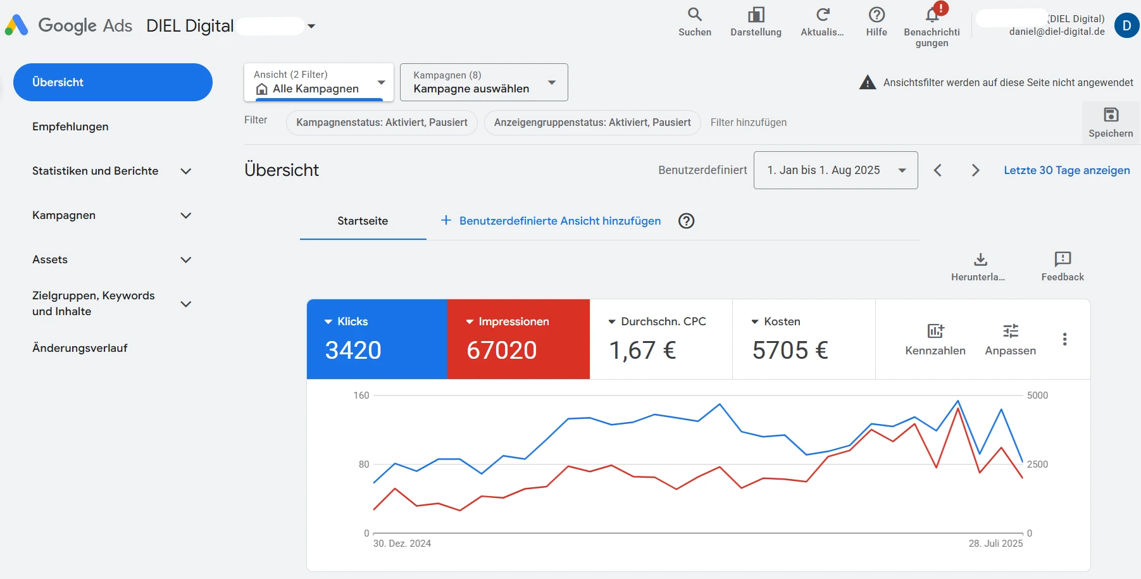The image size is (1141, 579).
Task: Click the home icon in Alle Kampagnen
Action: (261, 89)
